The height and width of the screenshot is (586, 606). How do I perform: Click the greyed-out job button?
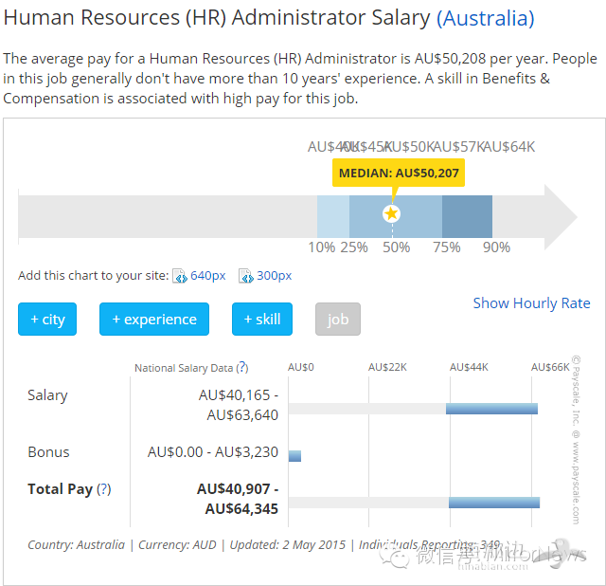[x=338, y=319]
